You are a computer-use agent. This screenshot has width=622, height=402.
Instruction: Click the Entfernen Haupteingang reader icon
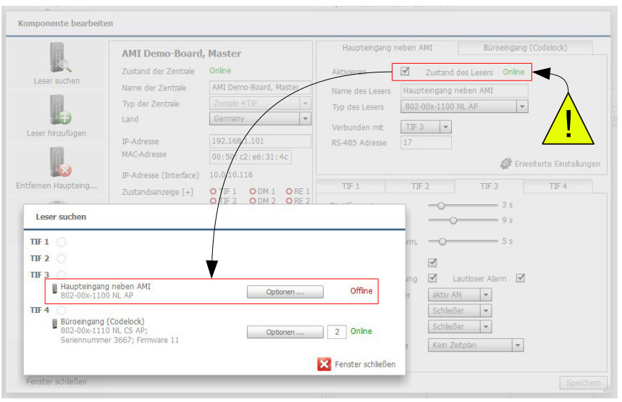(x=56, y=162)
